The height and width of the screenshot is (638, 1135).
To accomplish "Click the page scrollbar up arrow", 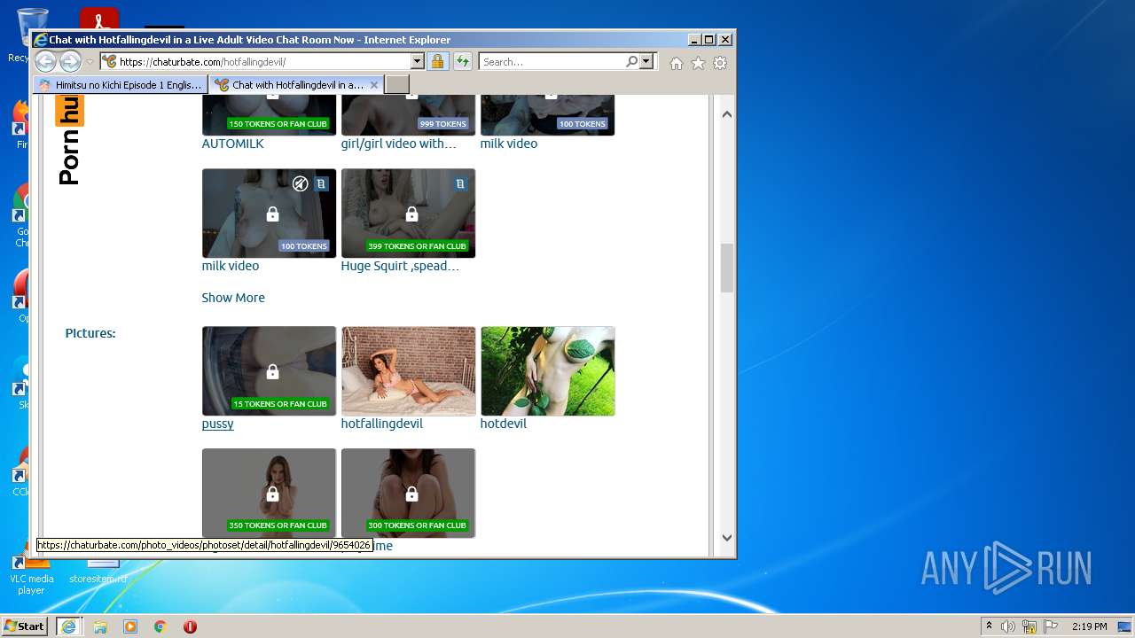I will (726, 114).
